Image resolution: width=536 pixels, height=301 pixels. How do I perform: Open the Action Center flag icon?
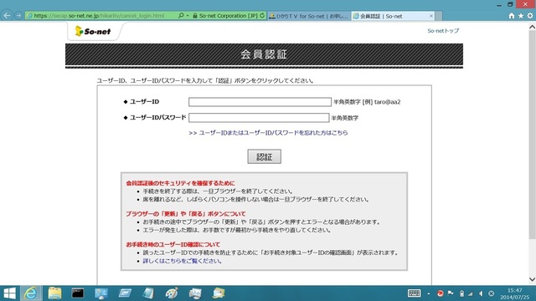[451, 293]
